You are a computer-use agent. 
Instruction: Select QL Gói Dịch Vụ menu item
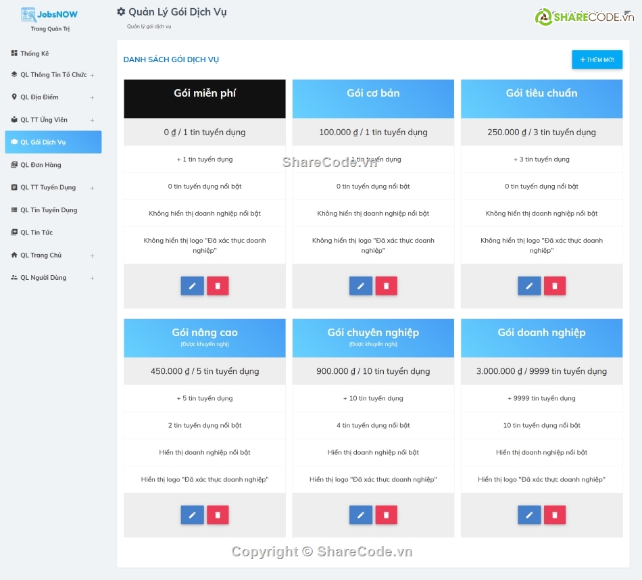coord(53,142)
